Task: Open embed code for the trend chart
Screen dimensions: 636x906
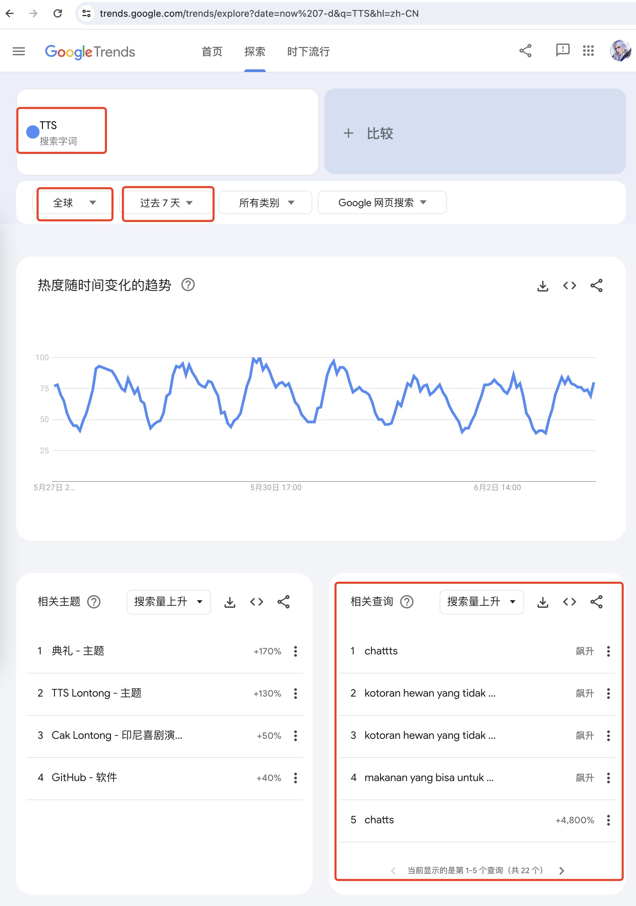Action: [569, 286]
